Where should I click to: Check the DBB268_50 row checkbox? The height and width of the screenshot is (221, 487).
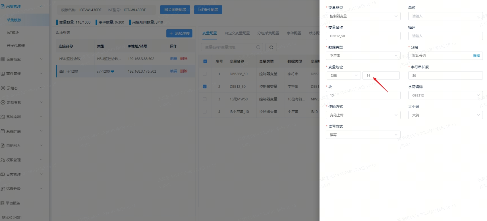205,74
